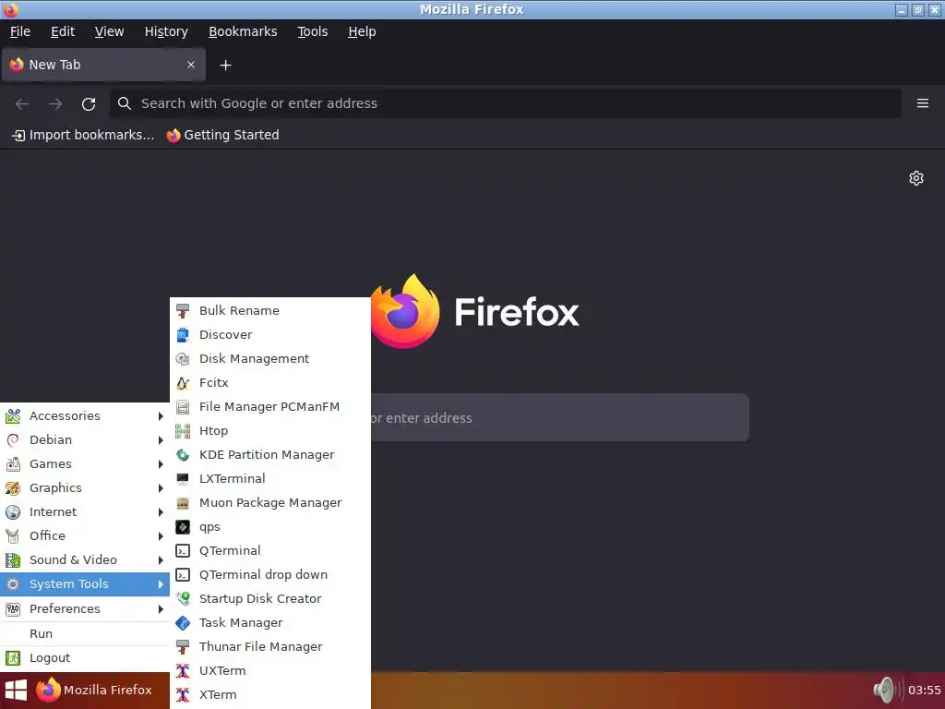Start UXTerm from the submenu
Viewport: 945px width, 709px height.
click(270, 671)
